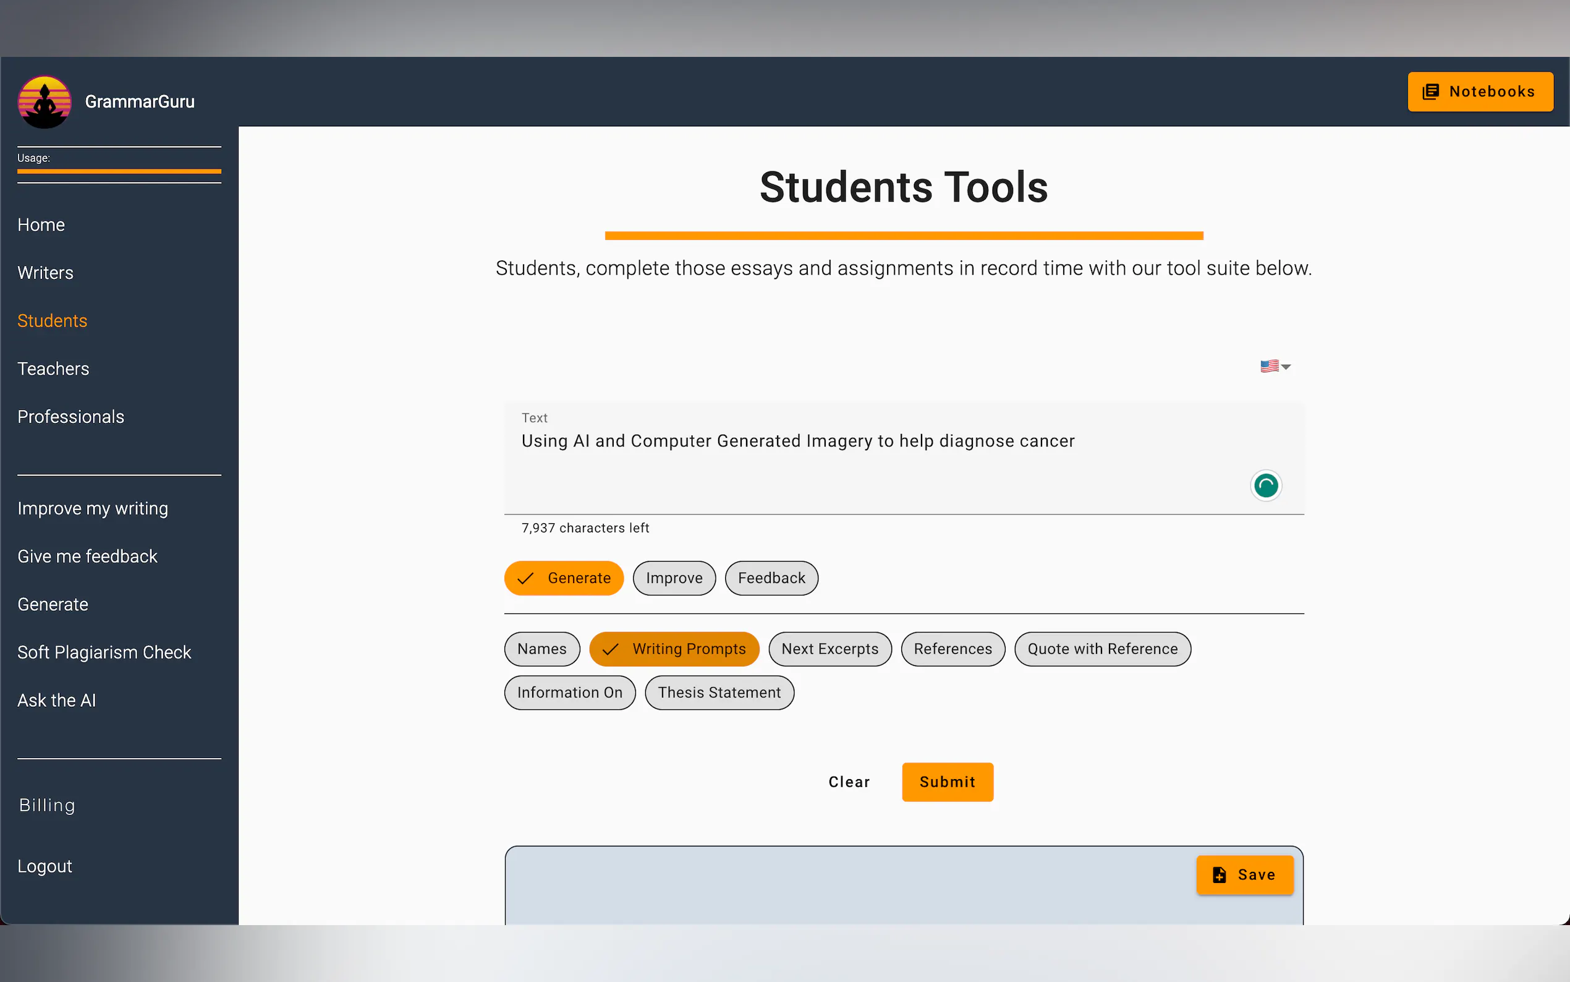Toggle the Improve mode chip
The width and height of the screenshot is (1570, 982).
(x=674, y=578)
